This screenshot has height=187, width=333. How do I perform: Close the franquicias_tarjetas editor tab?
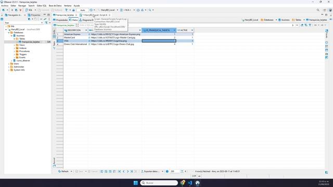click(76, 15)
